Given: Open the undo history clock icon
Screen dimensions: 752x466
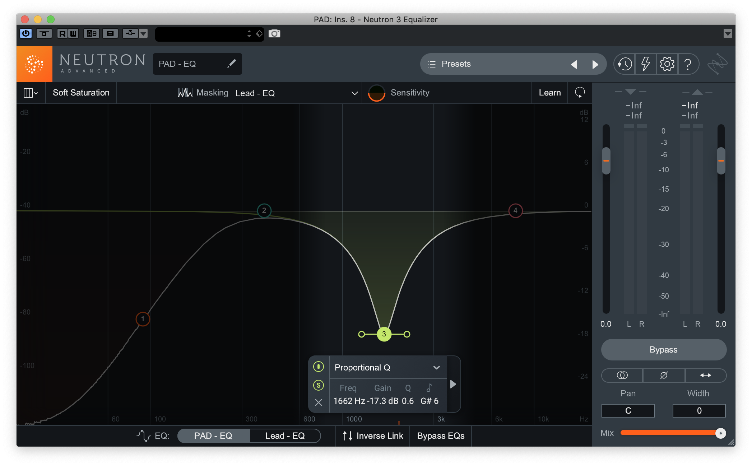Looking at the screenshot, I should [625, 64].
